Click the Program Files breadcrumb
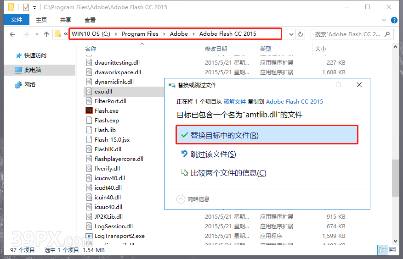This screenshot has height=259, width=403. click(140, 34)
